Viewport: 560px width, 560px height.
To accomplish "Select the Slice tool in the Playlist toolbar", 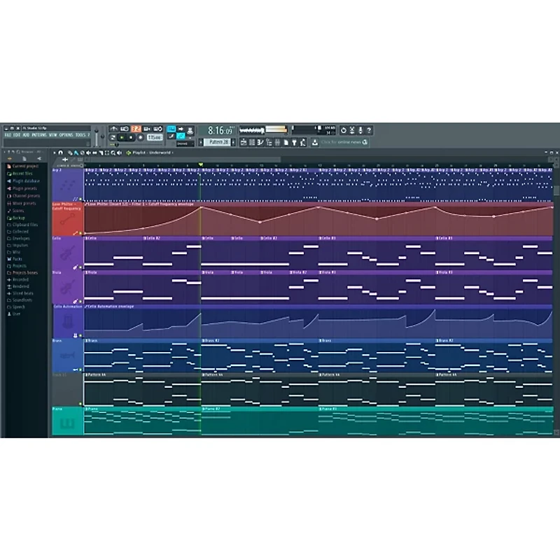I will (x=101, y=151).
